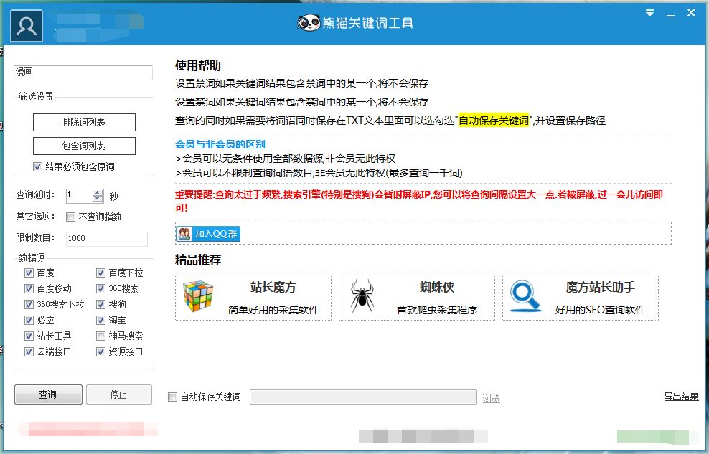Click the red 重要提醒 warning text

coord(419,201)
